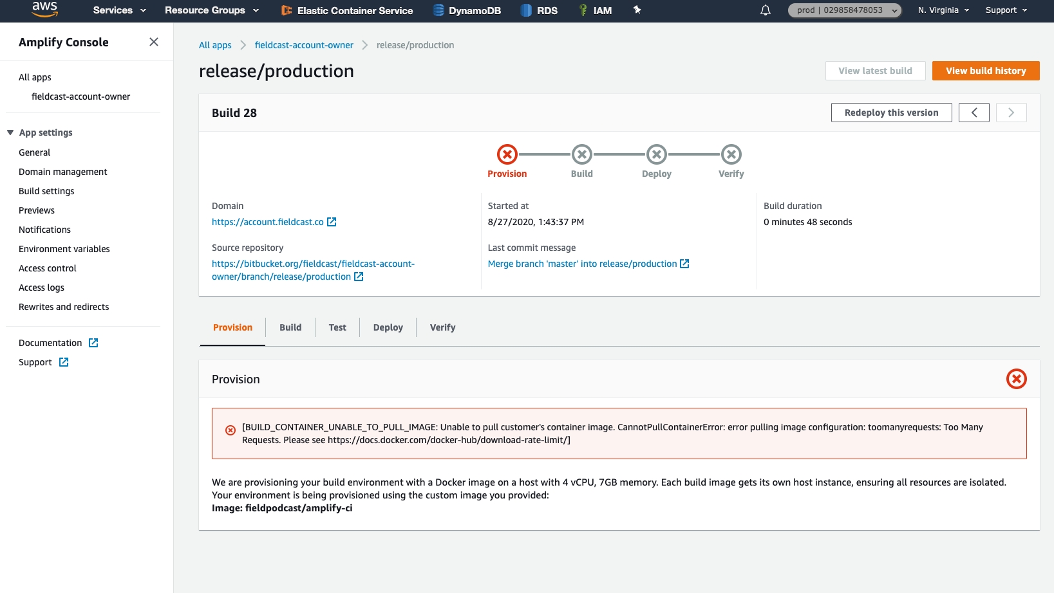Open Build settings in sidebar
1054x593 pixels.
(46, 191)
